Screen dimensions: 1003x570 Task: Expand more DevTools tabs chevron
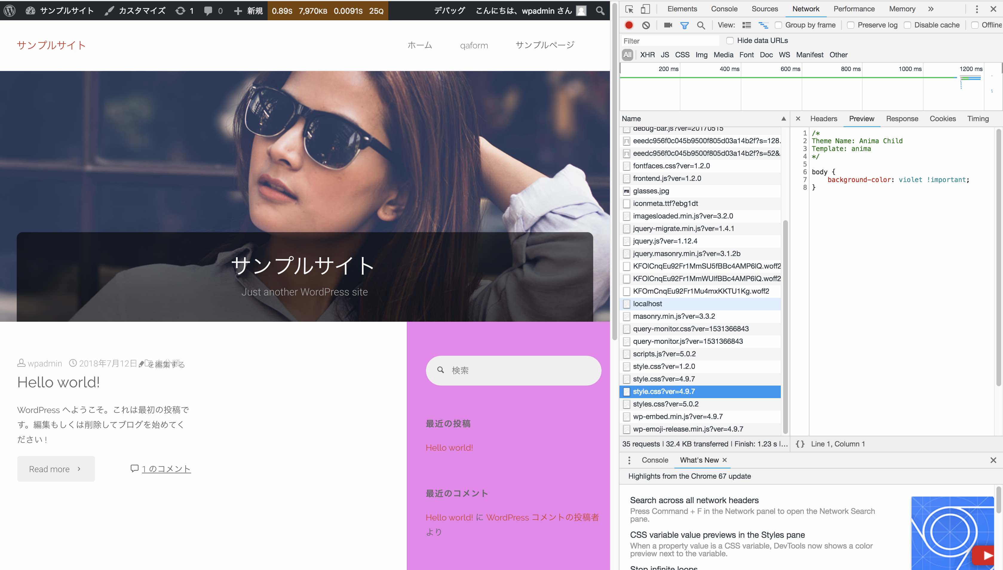[931, 9]
